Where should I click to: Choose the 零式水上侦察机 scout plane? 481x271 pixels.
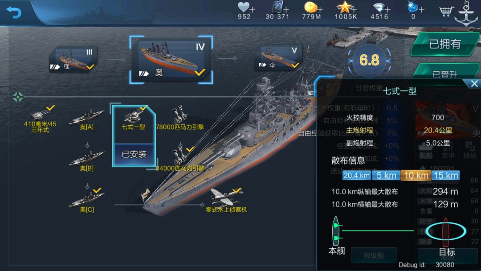226,201
